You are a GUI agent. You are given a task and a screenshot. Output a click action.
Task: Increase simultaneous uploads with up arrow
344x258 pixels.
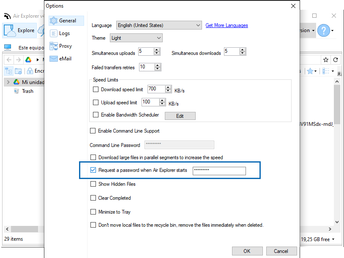(x=157, y=50)
